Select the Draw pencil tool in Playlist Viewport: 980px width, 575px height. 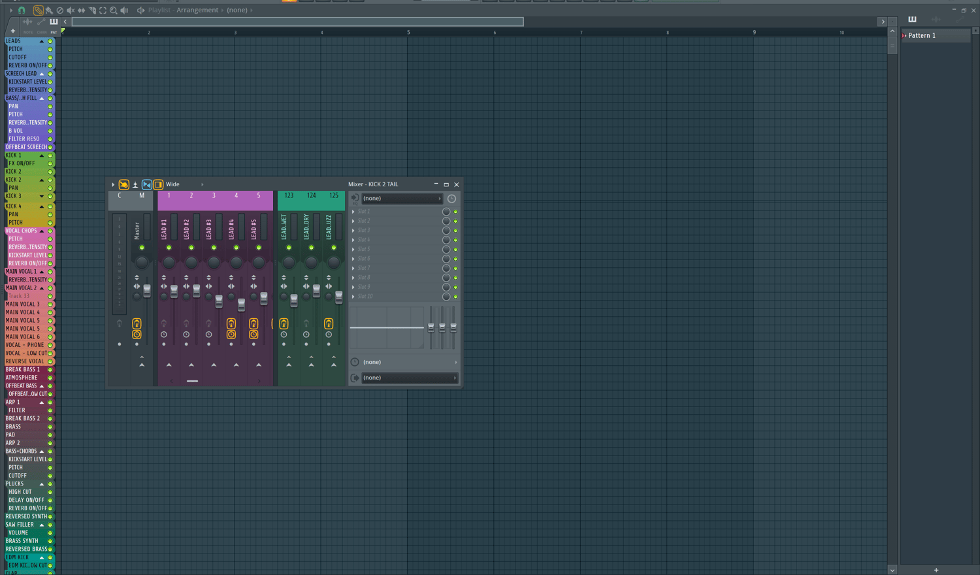38,10
